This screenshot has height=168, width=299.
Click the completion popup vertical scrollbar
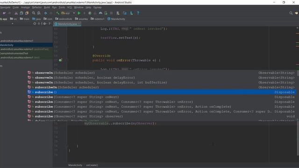click(x=298, y=73)
